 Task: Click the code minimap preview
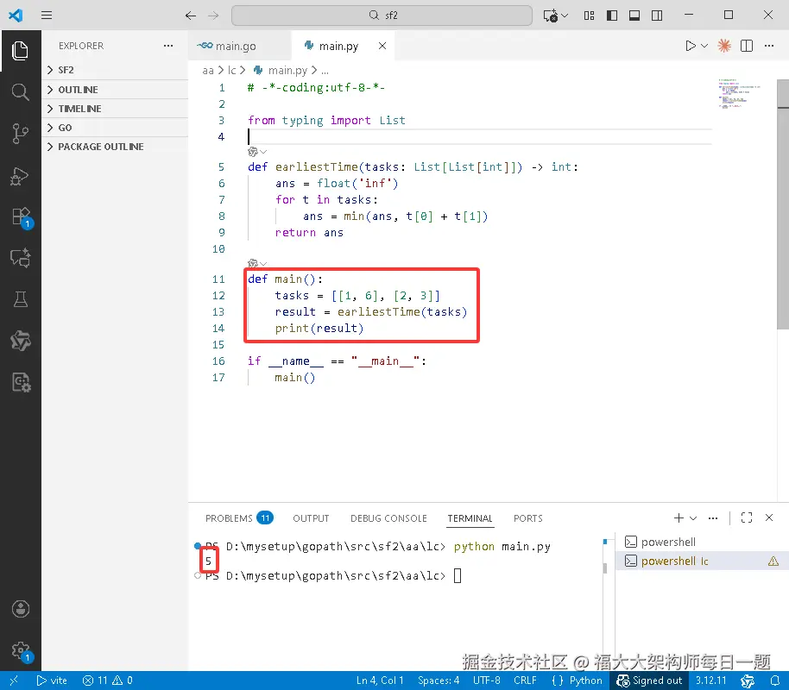(x=740, y=94)
